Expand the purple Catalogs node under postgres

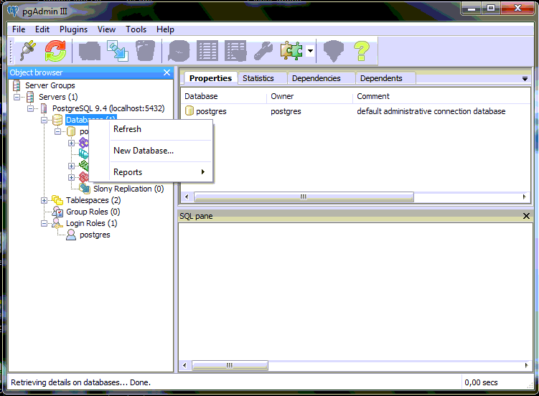coord(72,143)
